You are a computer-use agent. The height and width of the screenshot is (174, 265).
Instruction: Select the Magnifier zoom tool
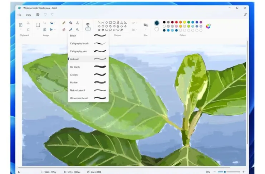click(77, 30)
